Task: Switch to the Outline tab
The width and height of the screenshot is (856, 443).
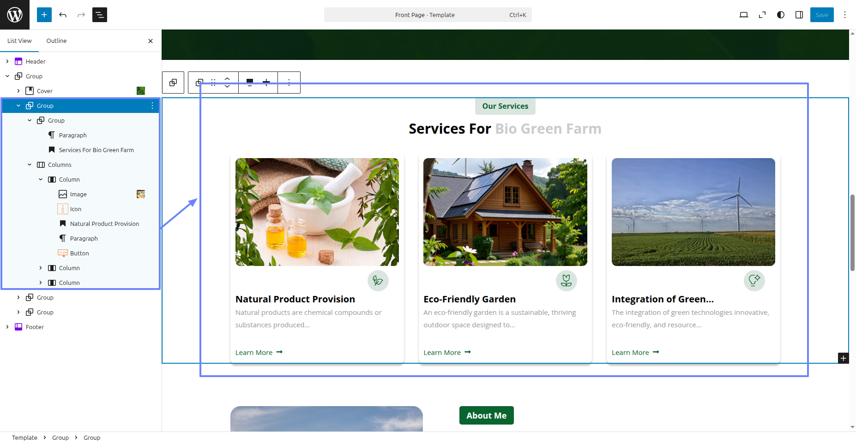Action: coord(56,41)
